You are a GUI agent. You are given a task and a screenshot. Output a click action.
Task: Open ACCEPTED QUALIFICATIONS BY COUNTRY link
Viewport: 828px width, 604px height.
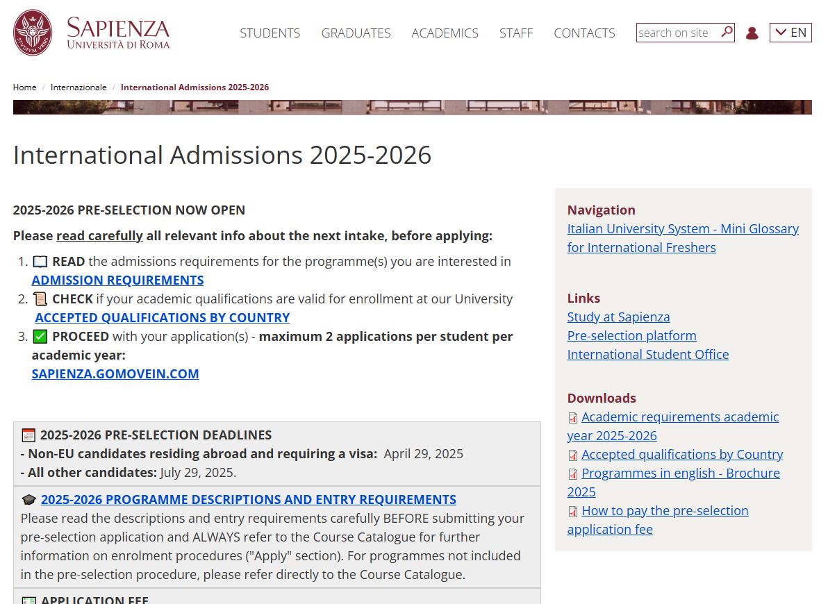pos(162,318)
